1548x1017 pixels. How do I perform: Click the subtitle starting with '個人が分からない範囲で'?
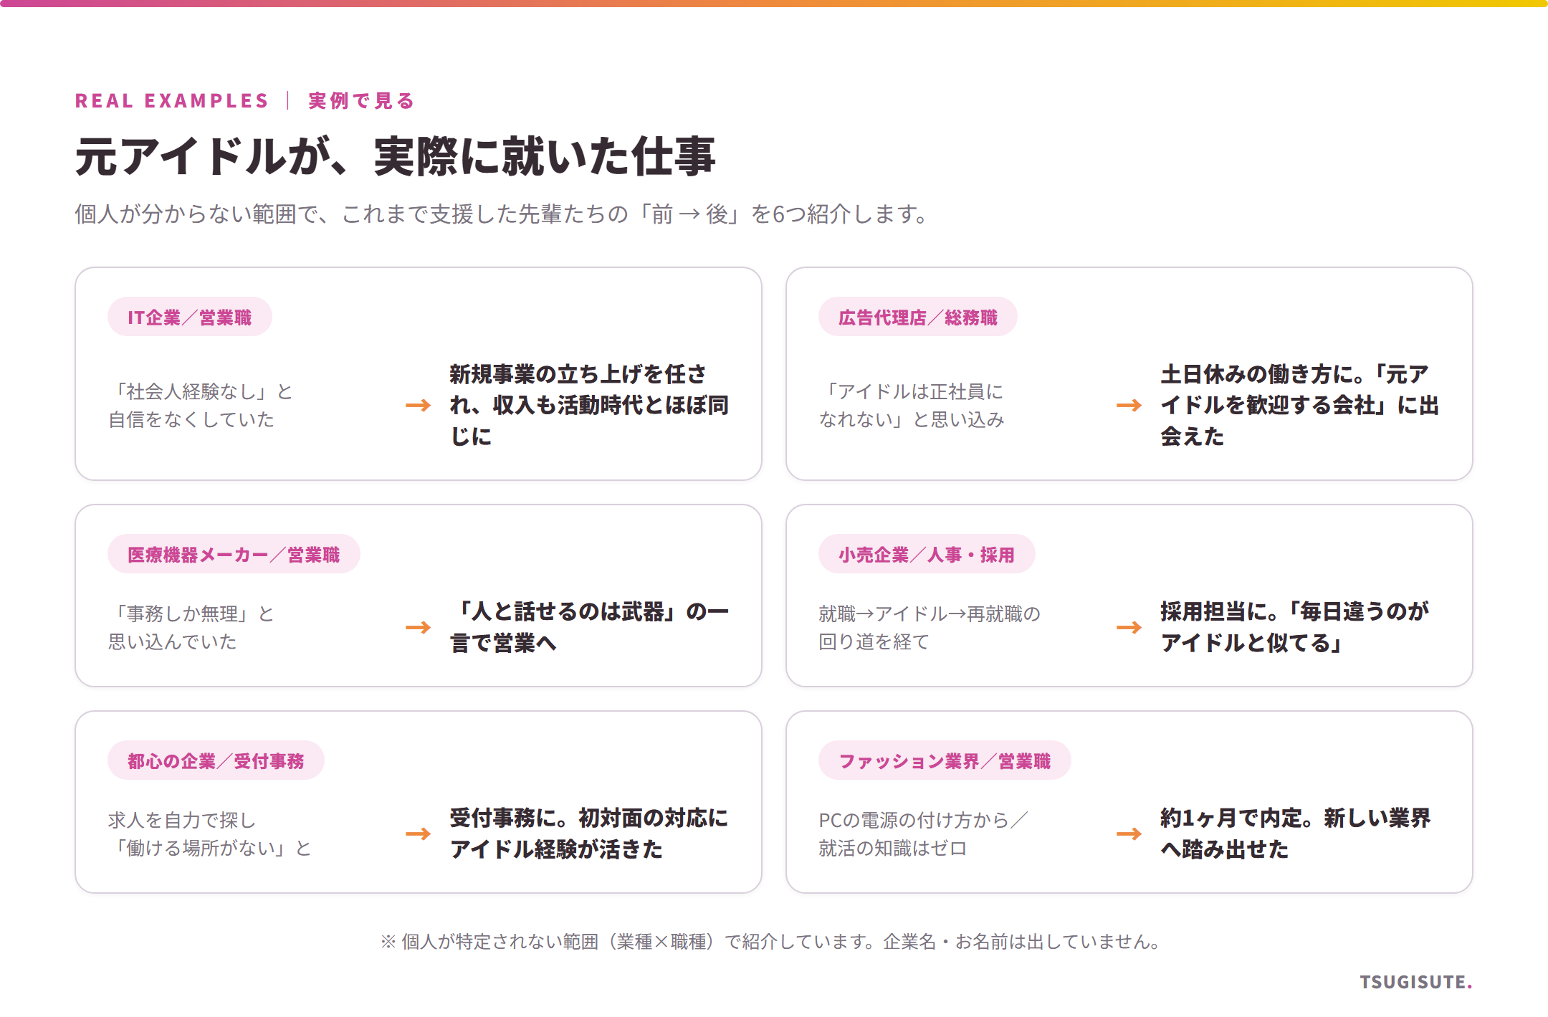(502, 214)
